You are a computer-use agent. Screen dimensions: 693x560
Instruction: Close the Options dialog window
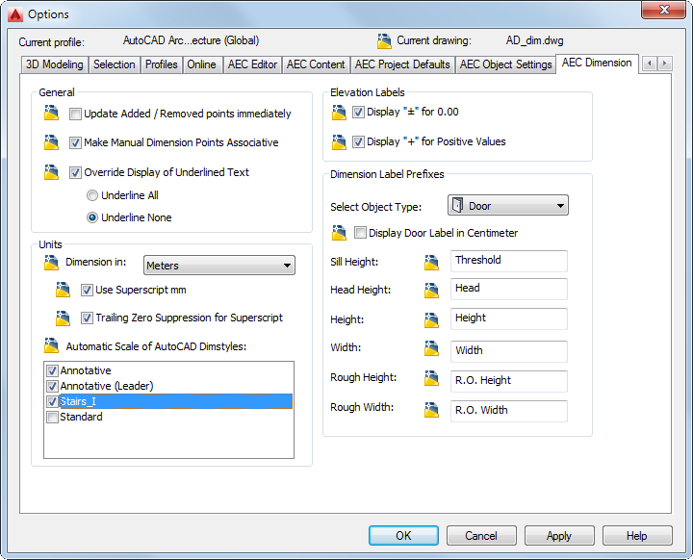[x=664, y=10]
